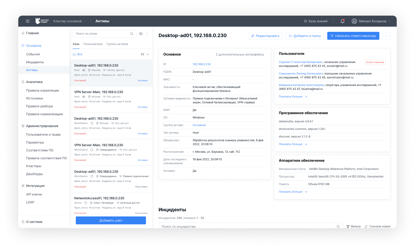415x249 pixels.
Task: Click the notifications bell icon
Action: pyautogui.click(x=342, y=21)
